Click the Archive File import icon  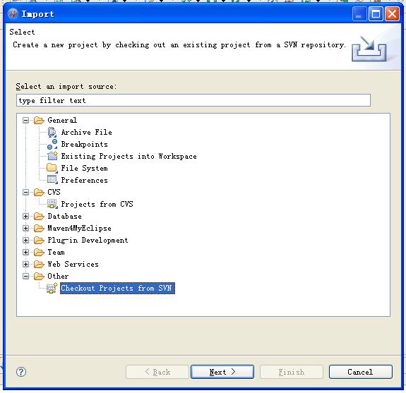52,132
